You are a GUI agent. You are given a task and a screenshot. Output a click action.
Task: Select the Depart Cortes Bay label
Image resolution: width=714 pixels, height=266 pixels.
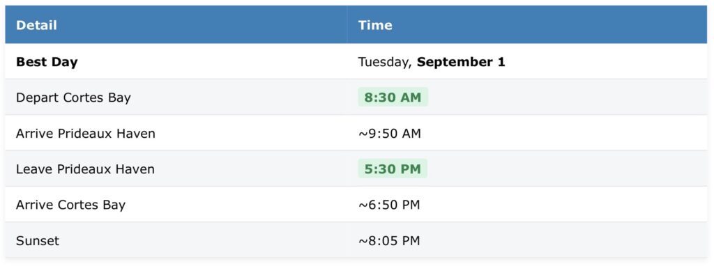point(73,97)
